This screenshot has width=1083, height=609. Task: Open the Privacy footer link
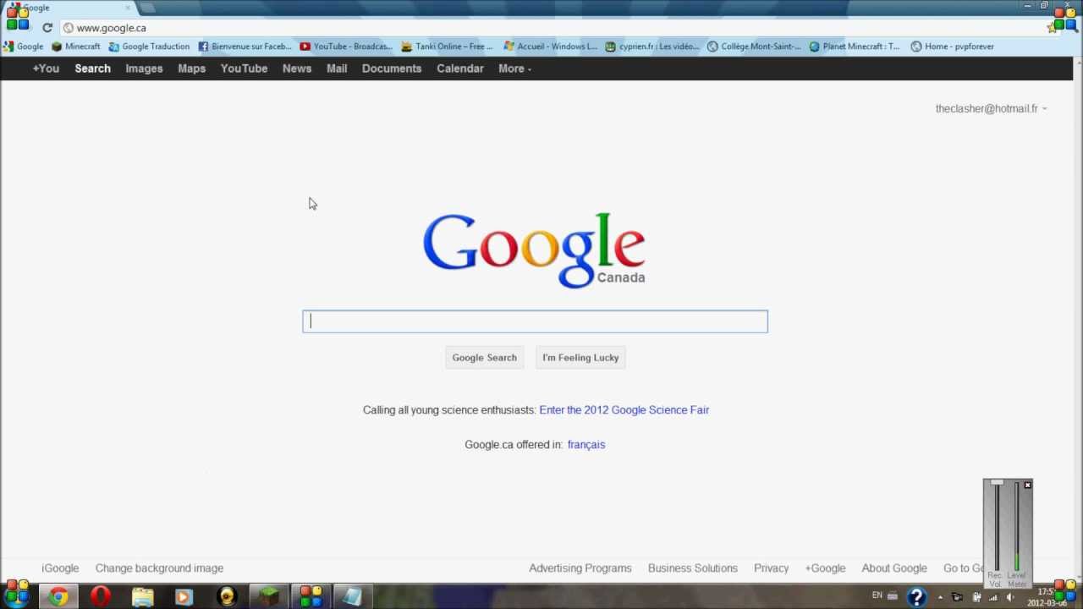(x=771, y=568)
